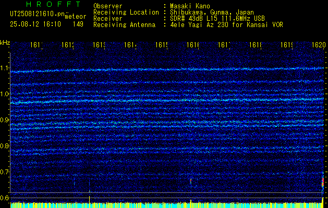Click the 1.0 frequency axis label
Viewport: 328px width, 208px height.
tap(5, 94)
